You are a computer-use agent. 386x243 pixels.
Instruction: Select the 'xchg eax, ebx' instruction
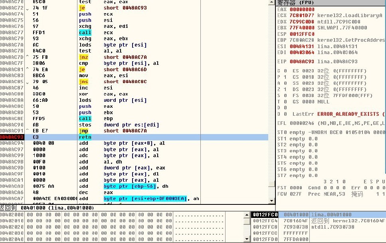(x=103, y=39)
